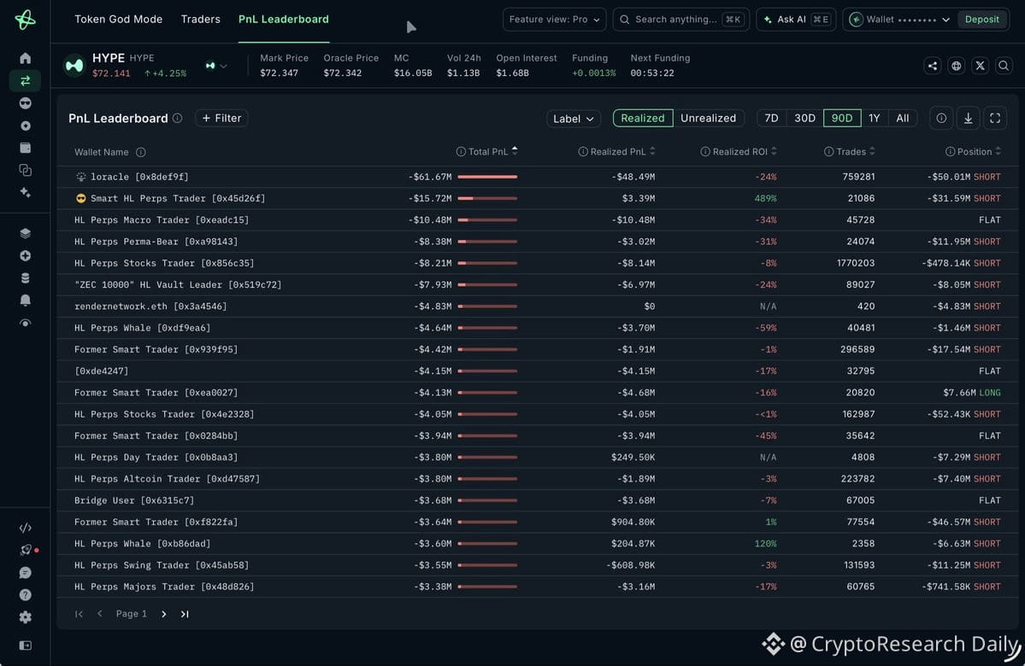Click the Search anything field
Image resolution: width=1025 pixels, height=666 pixels.
coord(680,20)
